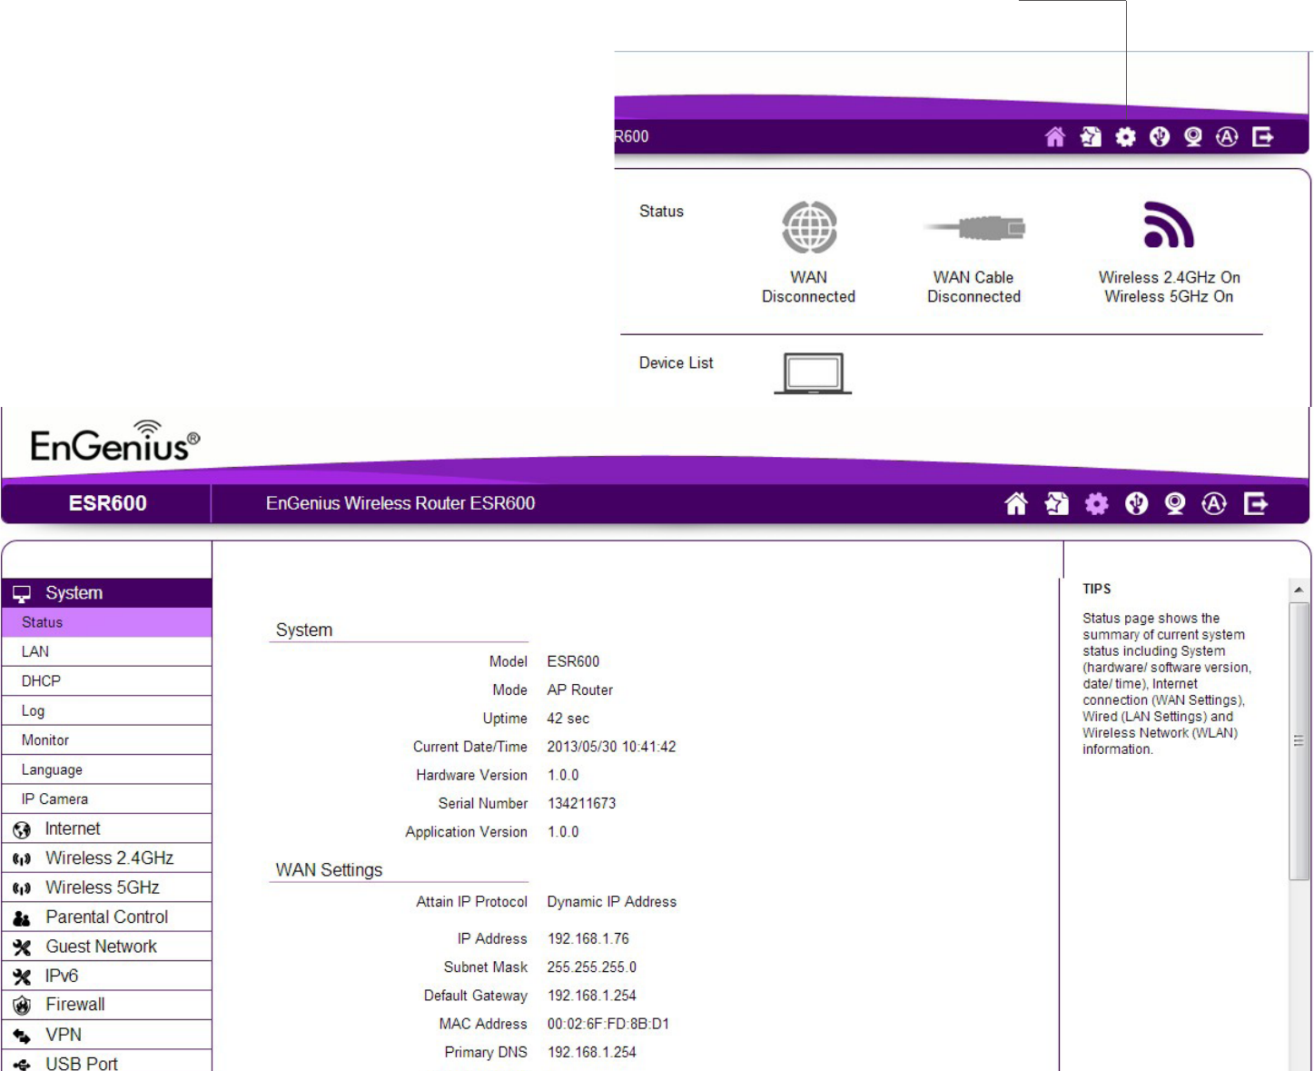Screen dimensions: 1314x1071
Task: Click the Home icon in the cropped dashboard header
Action: click(x=1054, y=137)
